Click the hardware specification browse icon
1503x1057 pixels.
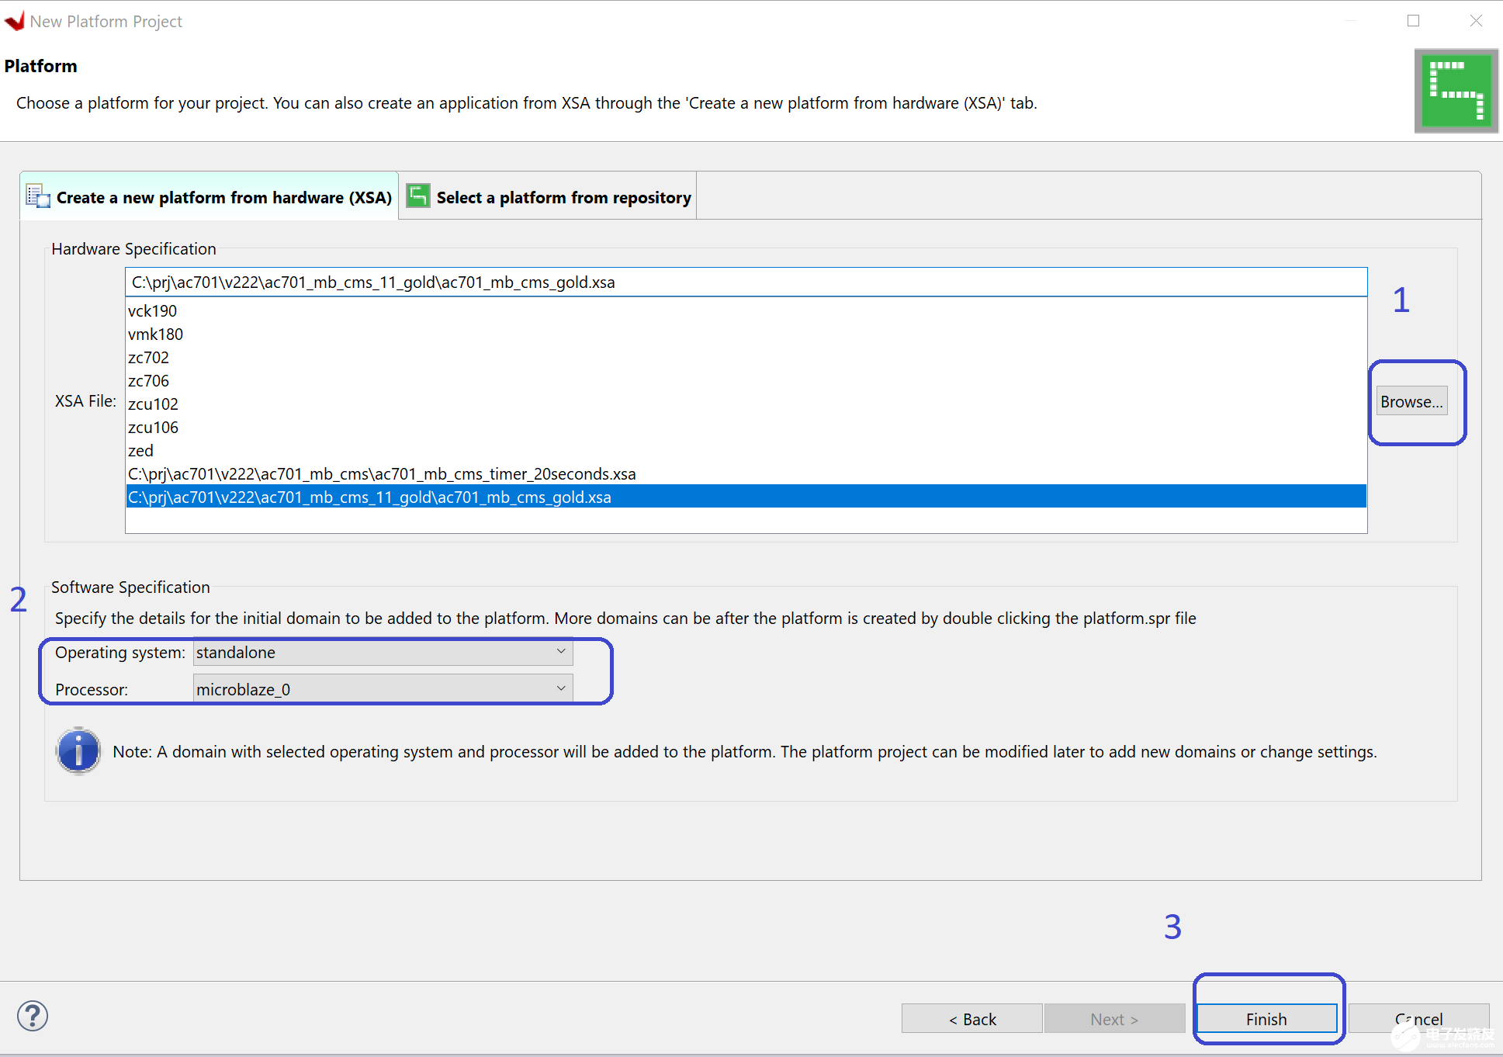coord(1411,400)
